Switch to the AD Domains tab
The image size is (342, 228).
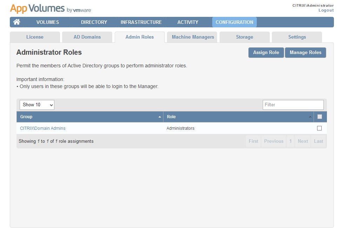coord(87,37)
